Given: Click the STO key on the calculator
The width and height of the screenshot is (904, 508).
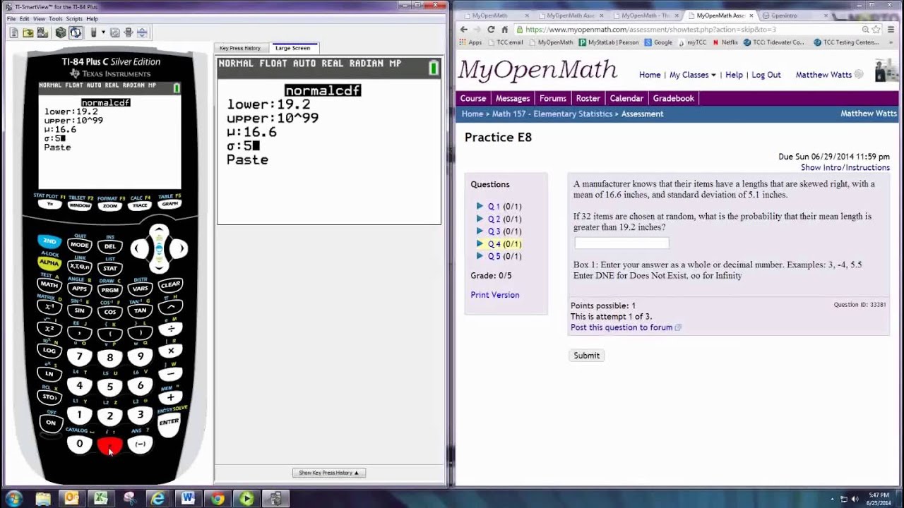Looking at the screenshot, I should pyautogui.click(x=49, y=397).
